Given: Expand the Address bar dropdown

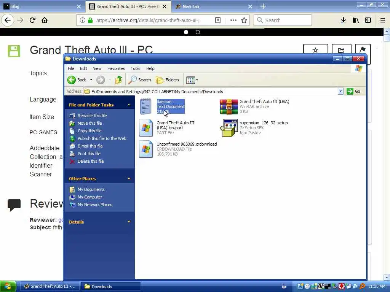Looking at the screenshot, I should point(340,91).
